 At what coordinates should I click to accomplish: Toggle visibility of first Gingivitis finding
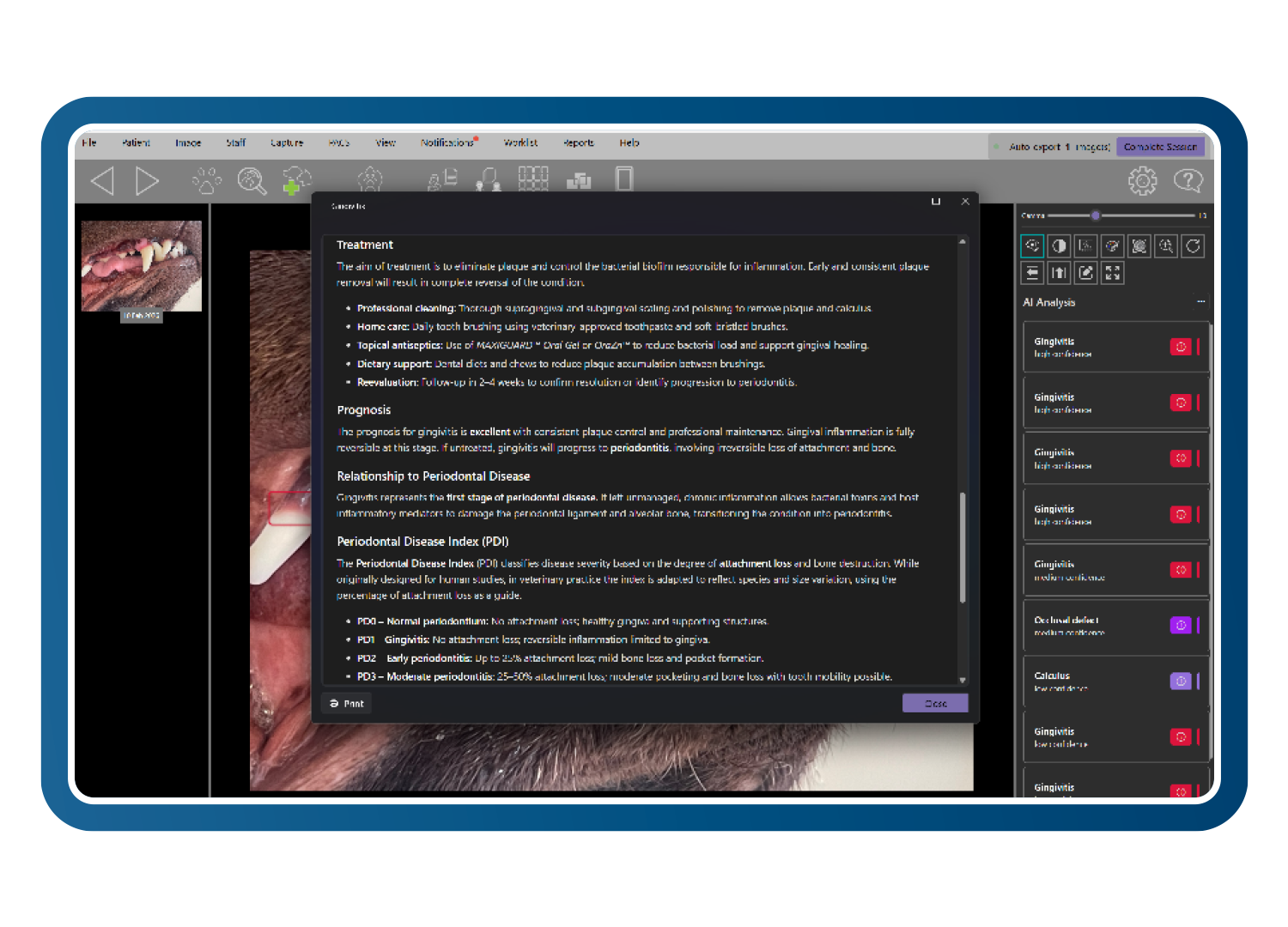pos(1181,347)
